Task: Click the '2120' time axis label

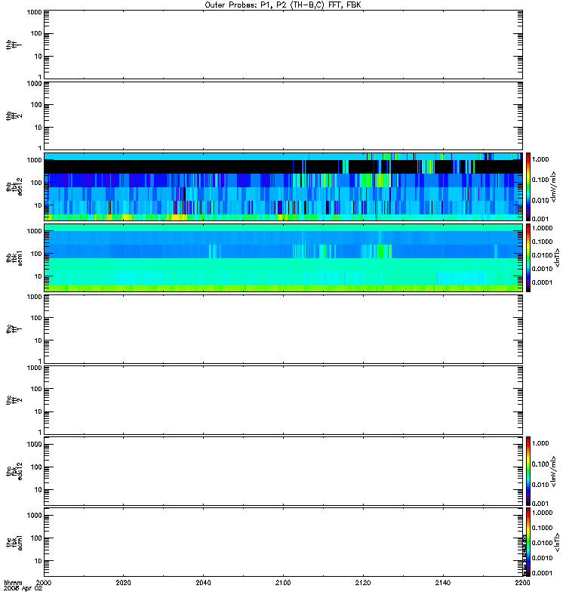Action: pyautogui.click(x=363, y=582)
